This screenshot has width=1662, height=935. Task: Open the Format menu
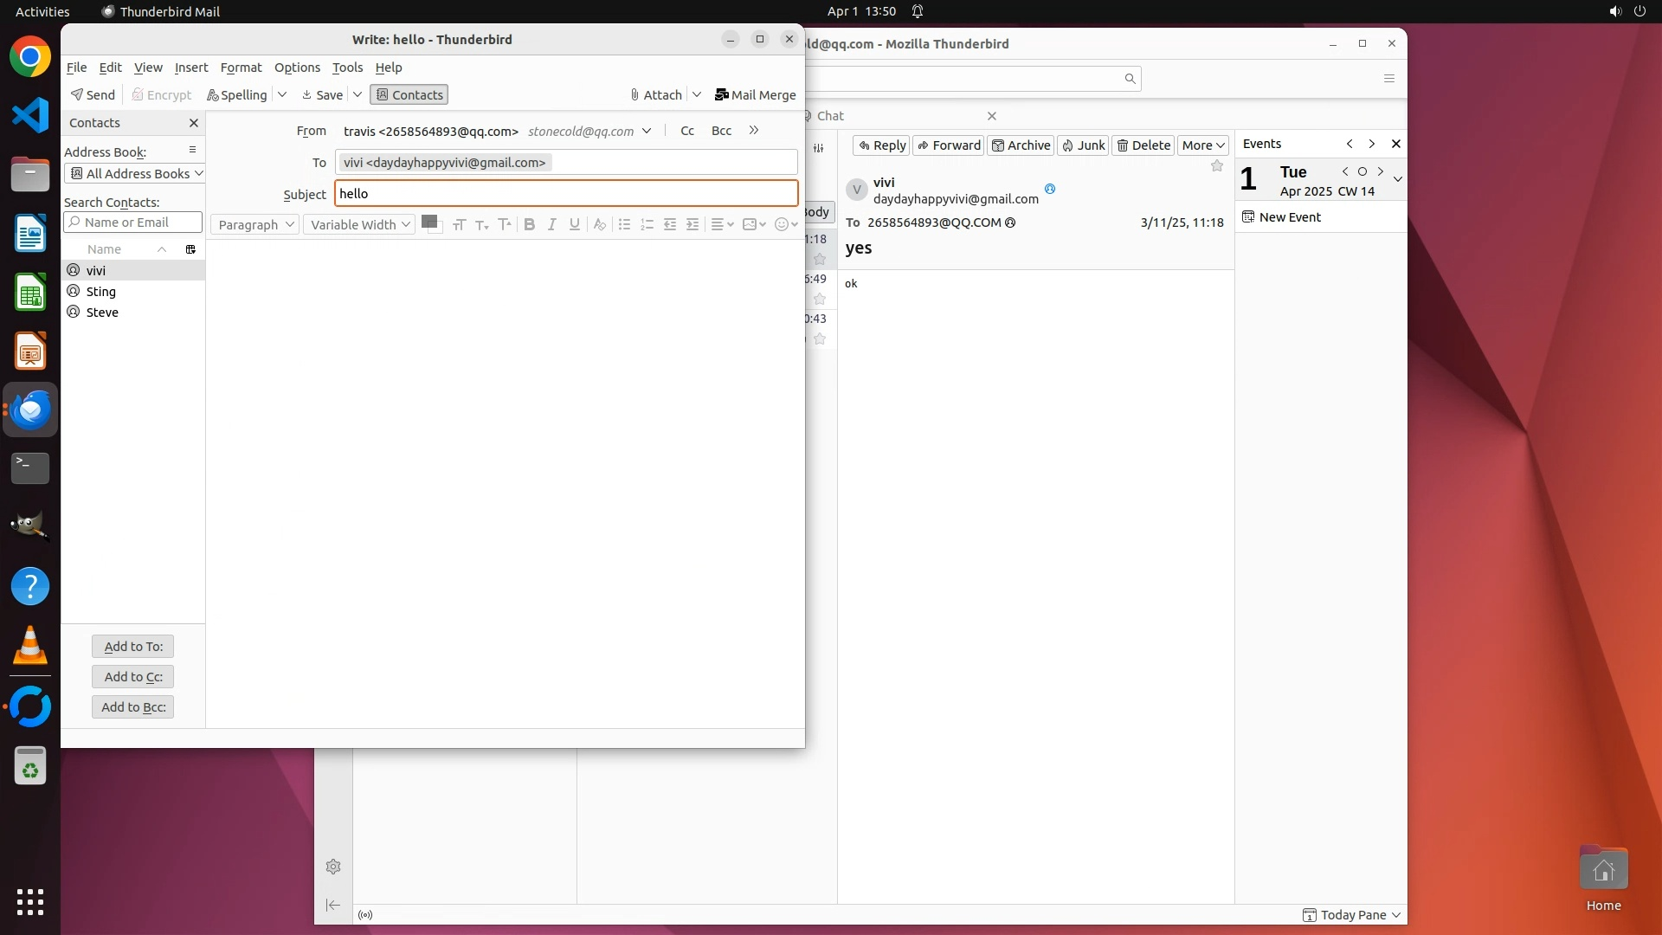241,68
